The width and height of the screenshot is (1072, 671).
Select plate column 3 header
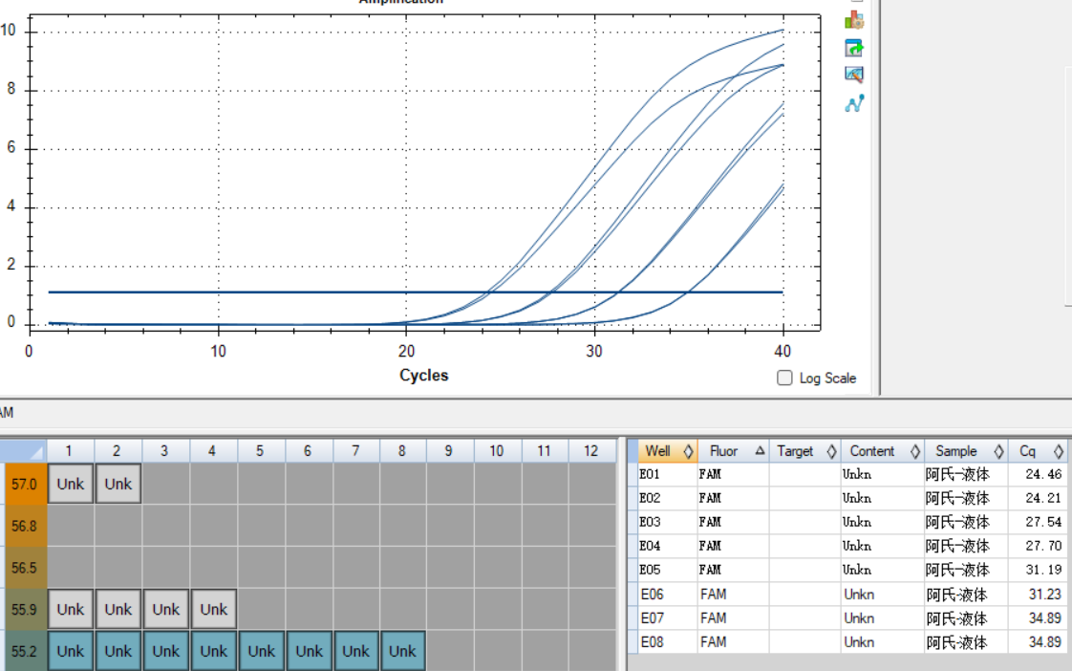(166, 451)
